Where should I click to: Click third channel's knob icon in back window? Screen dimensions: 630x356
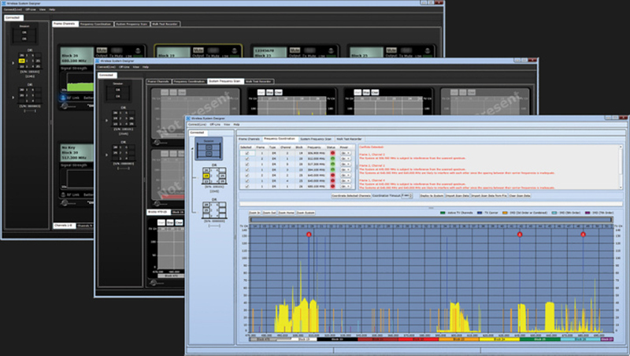pos(331,50)
